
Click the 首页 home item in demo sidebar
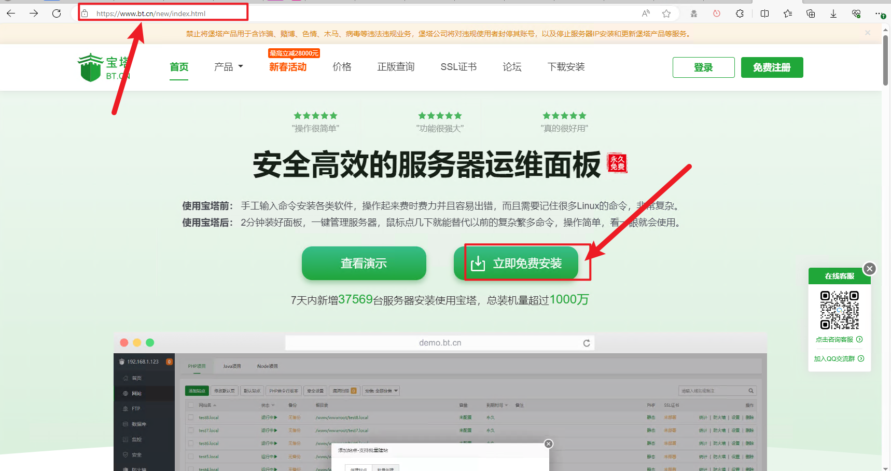(136, 378)
